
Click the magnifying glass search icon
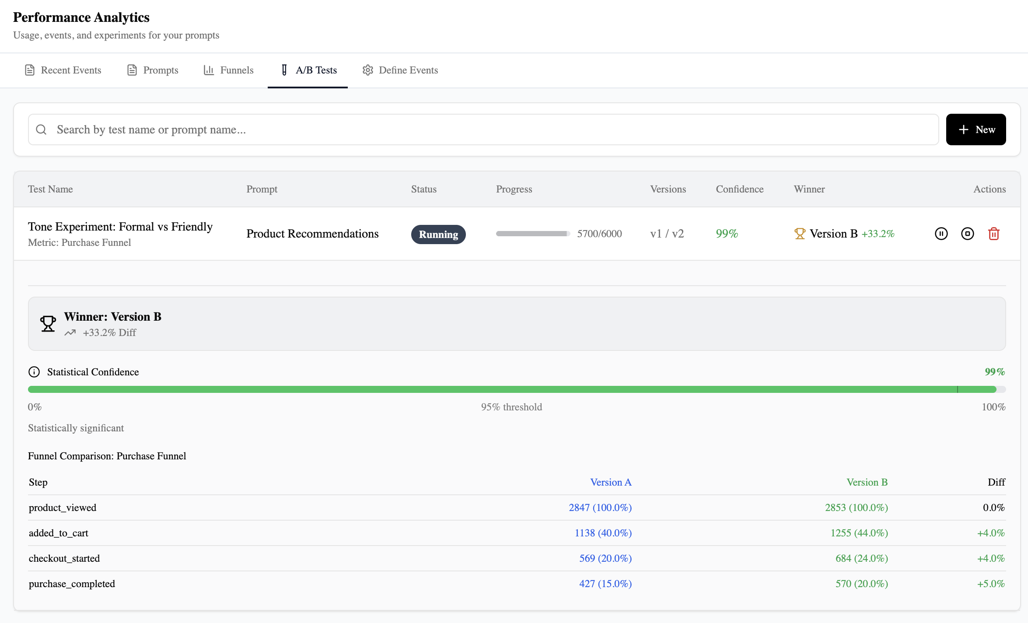42,129
